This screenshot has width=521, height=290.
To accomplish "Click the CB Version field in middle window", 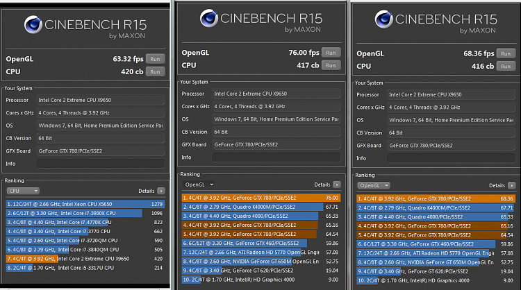I will (276, 132).
